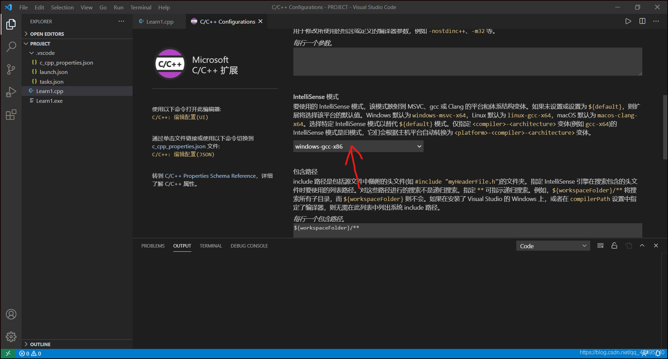The height and width of the screenshot is (359, 668).
Task: Open the Manage gear icon
Action: pos(11,336)
